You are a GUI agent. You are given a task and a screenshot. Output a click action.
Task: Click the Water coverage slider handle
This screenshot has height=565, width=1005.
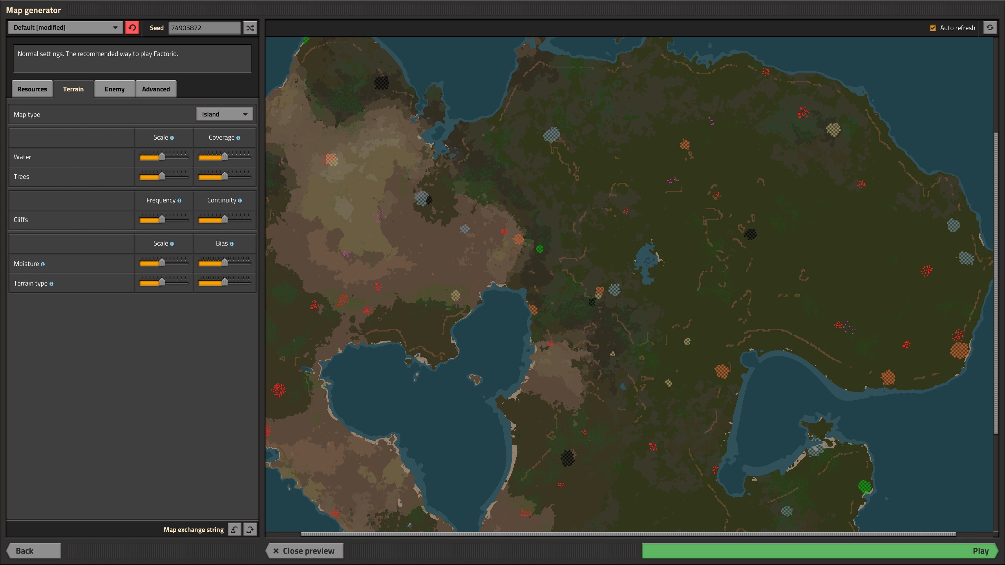point(225,157)
